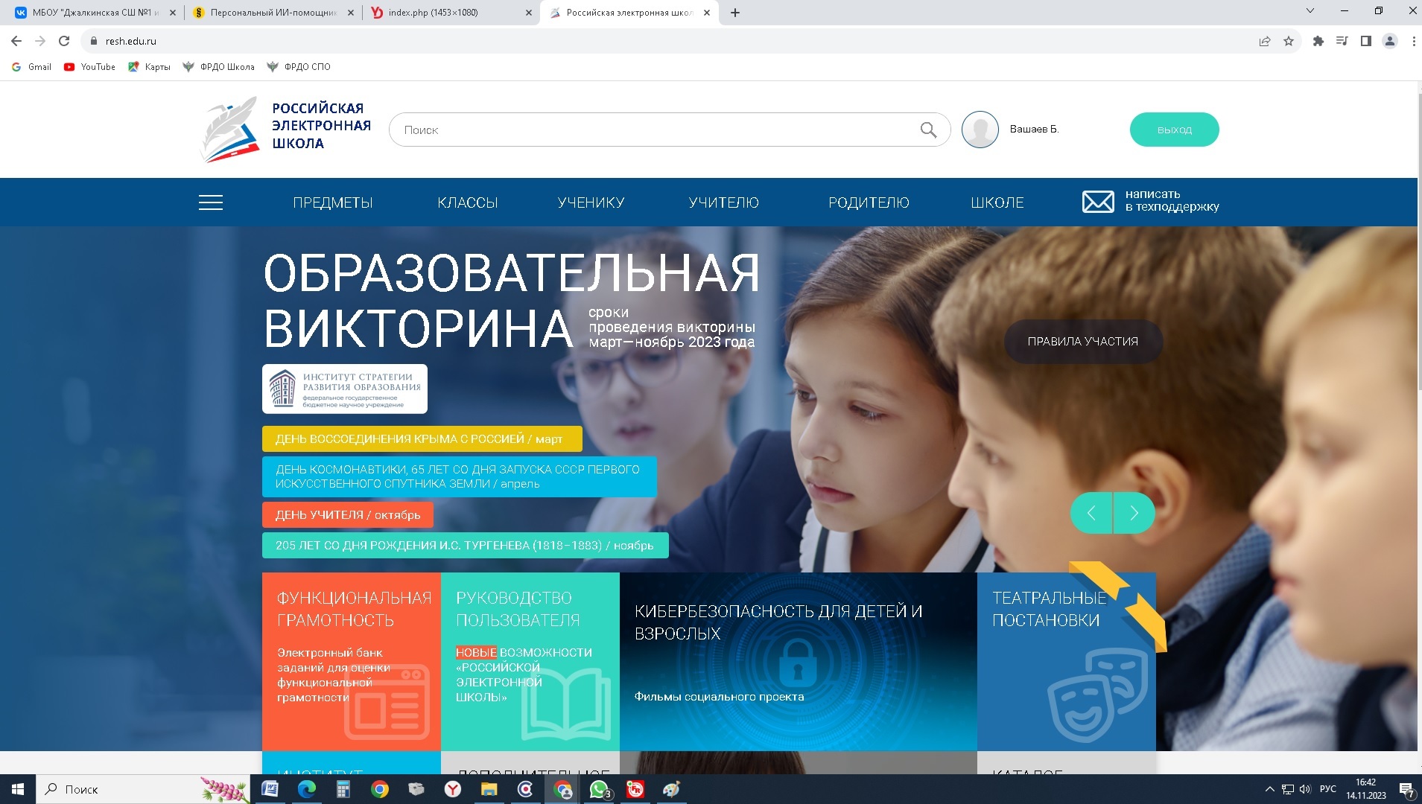Viewport: 1422px width, 804px height.
Task: Reload the page in browser
Action: coord(64,41)
